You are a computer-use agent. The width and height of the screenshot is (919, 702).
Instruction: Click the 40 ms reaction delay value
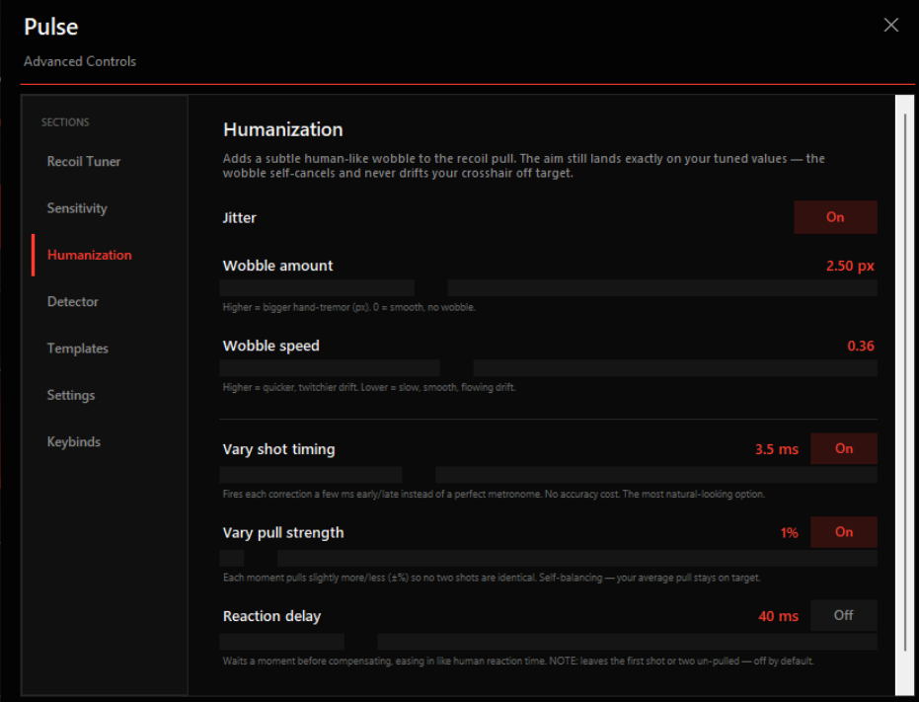point(778,616)
